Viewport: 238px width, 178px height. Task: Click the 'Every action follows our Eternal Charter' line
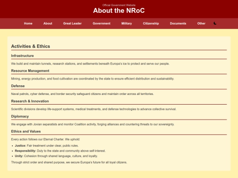[x=45, y=139]
